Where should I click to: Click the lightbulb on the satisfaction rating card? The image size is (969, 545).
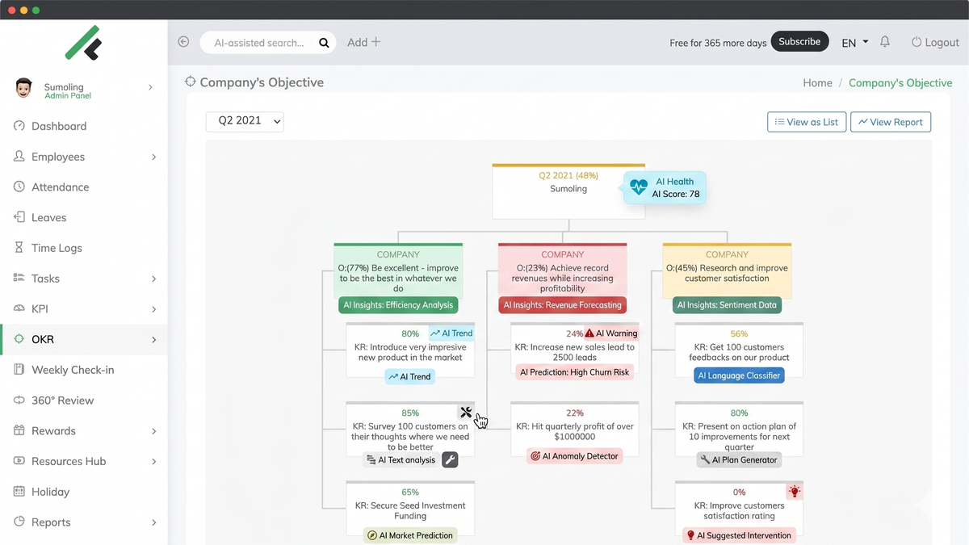click(795, 490)
